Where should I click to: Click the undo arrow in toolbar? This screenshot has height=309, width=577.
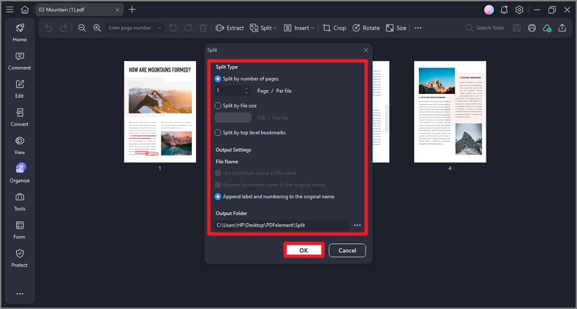pos(49,28)
